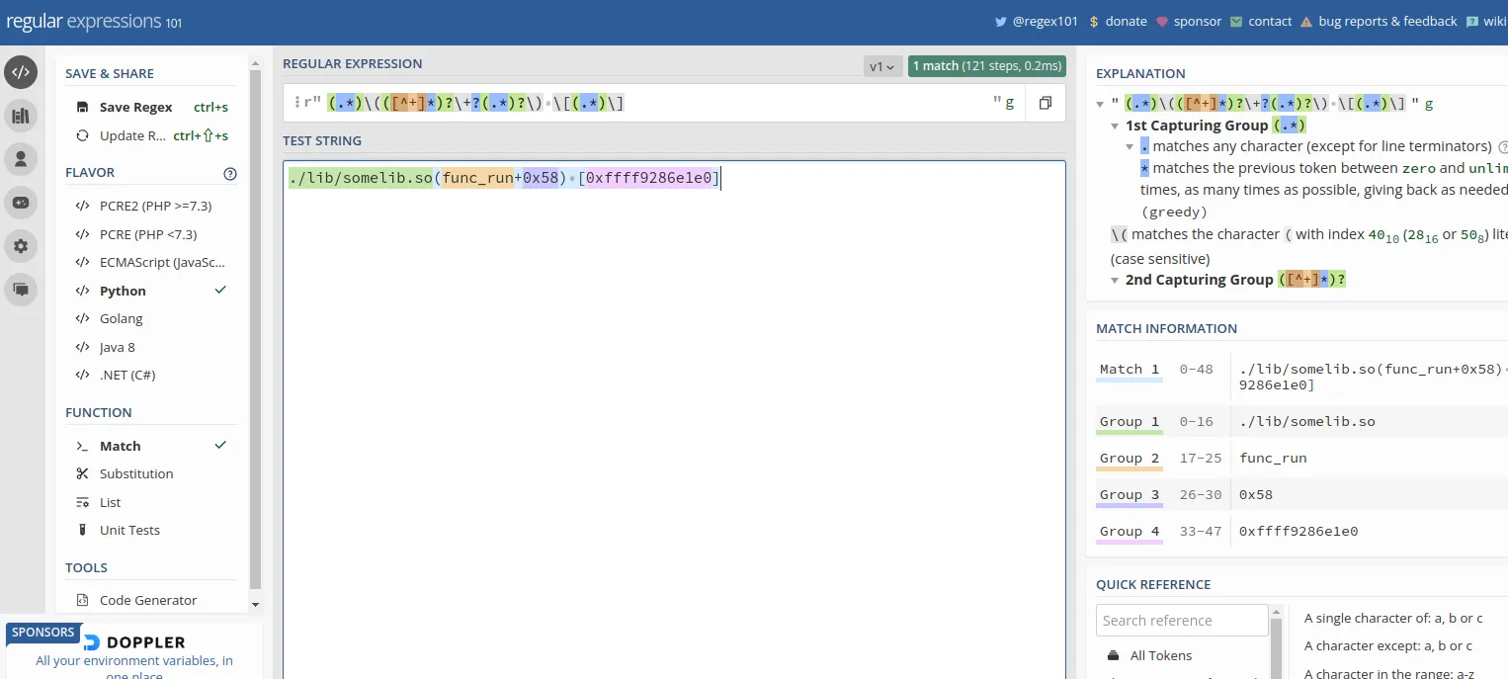Click the Substitution scissors icon
1508x679 pixels.
tap(82, 473)
